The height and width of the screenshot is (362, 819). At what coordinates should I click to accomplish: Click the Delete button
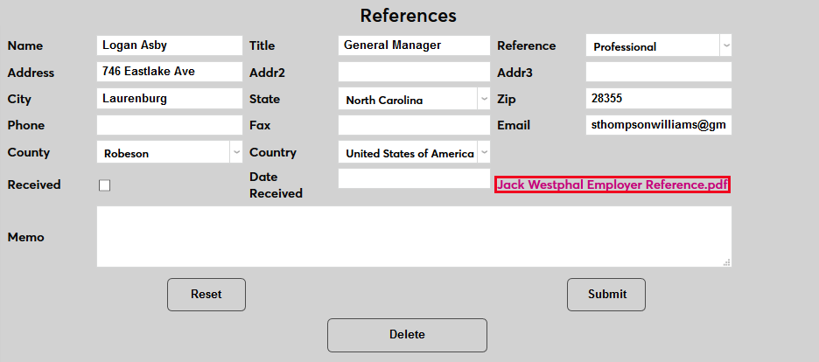[407, 335]
